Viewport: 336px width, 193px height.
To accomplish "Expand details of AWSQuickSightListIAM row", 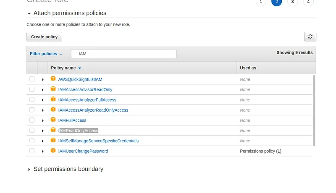I will tap(43, 80).
